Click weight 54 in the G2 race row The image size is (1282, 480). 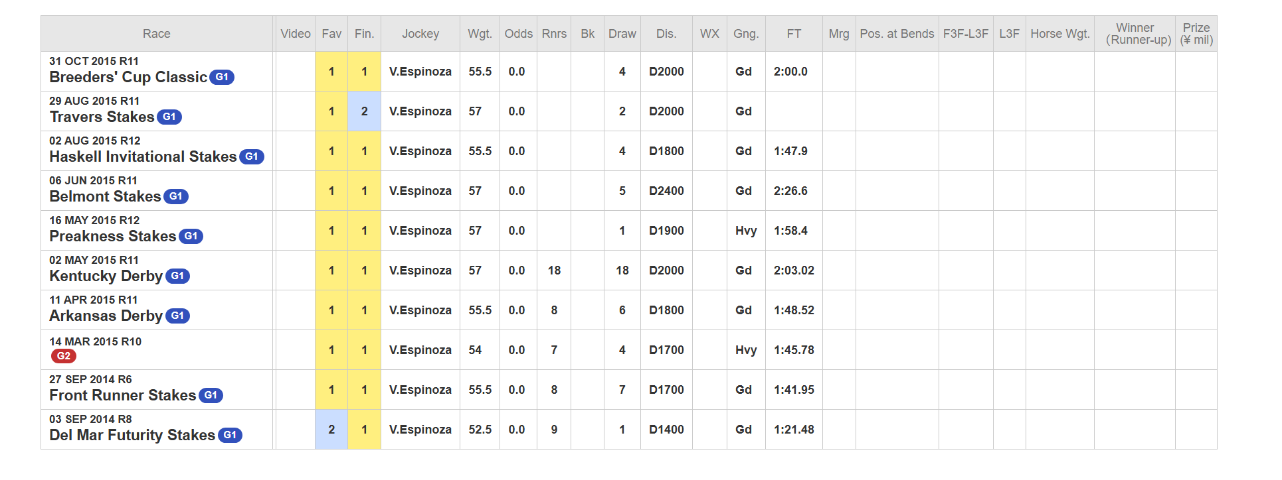475,350
